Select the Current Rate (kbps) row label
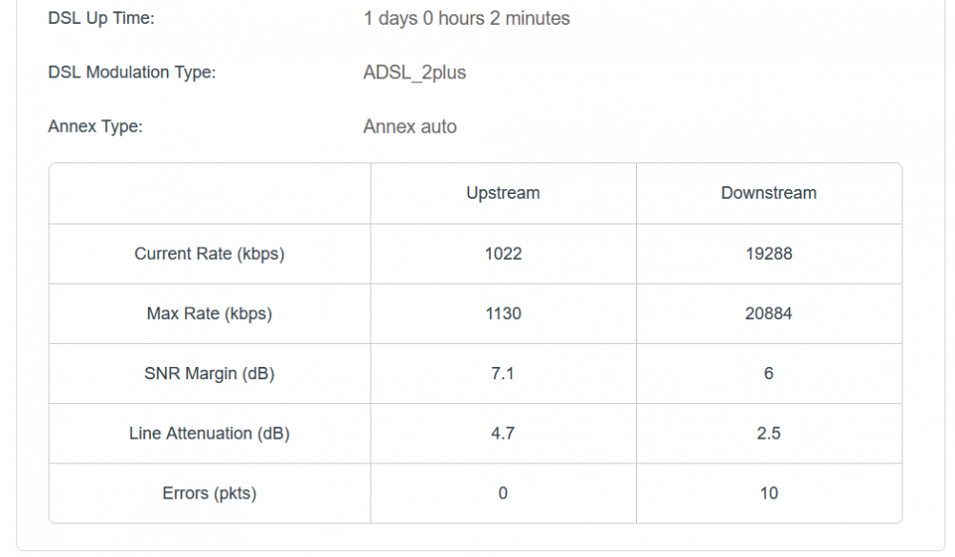The image size is (955, 557). (209, 254)
